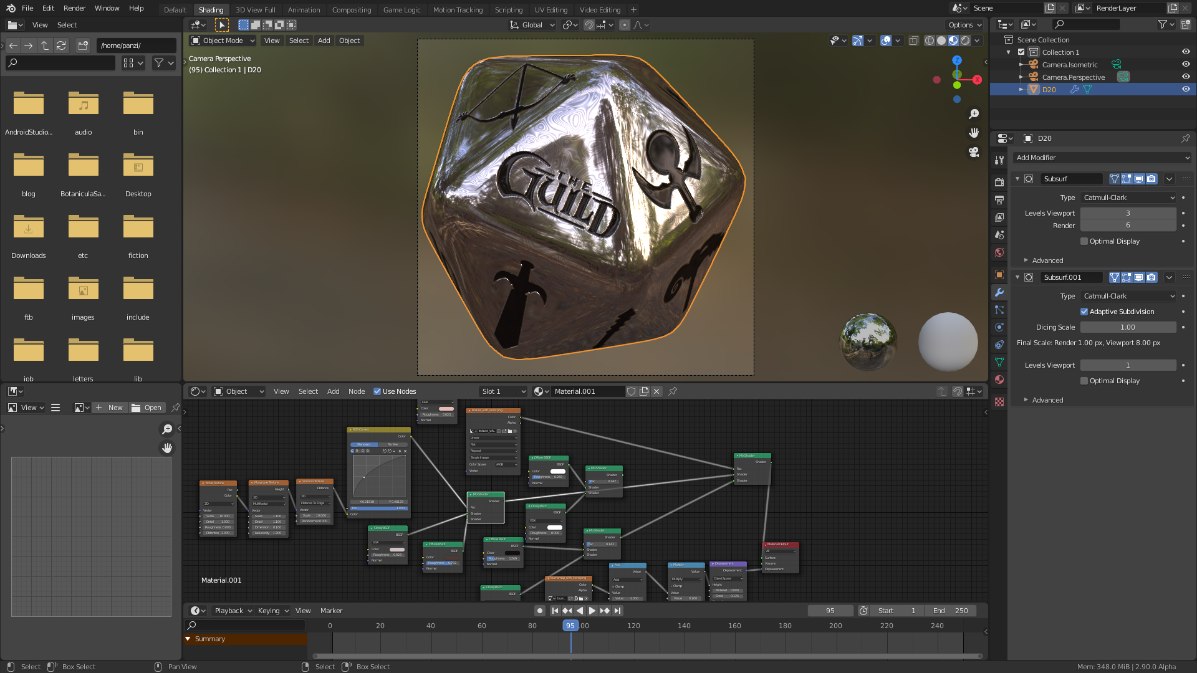Toggle camera view with the camera gizmo
Screen dimensions: 1197x673
pyautogui.click(x=974, y=152)
